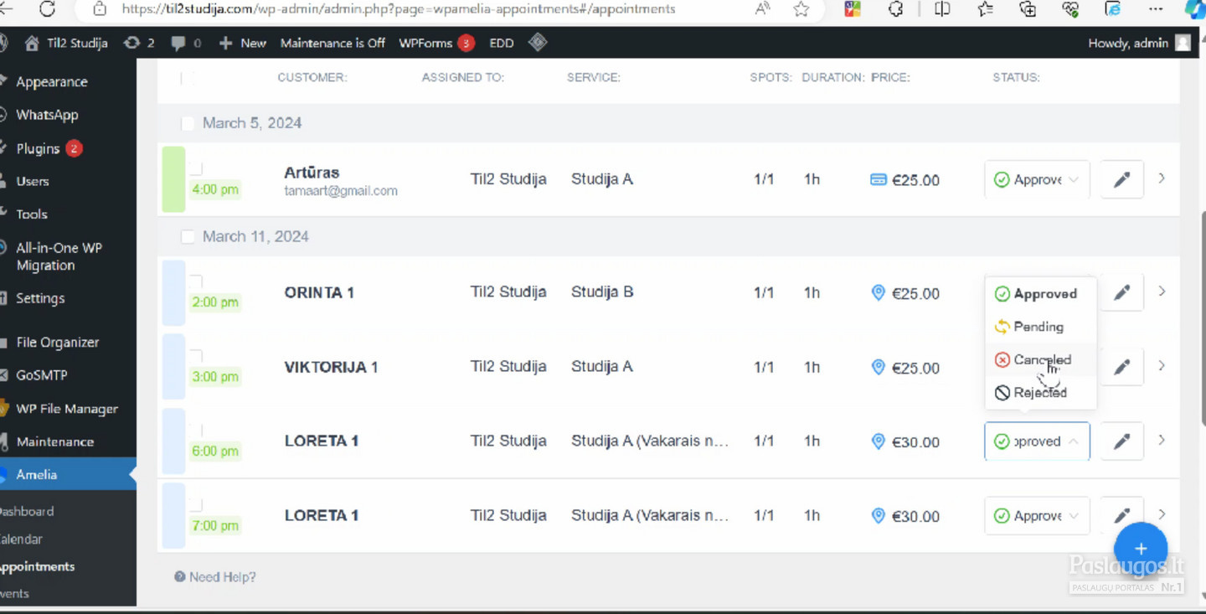Select the Artūras 4:00 pm appointment checkbox
The height and width of the screenshot is (614, 1206).
[x=196, y=168]
